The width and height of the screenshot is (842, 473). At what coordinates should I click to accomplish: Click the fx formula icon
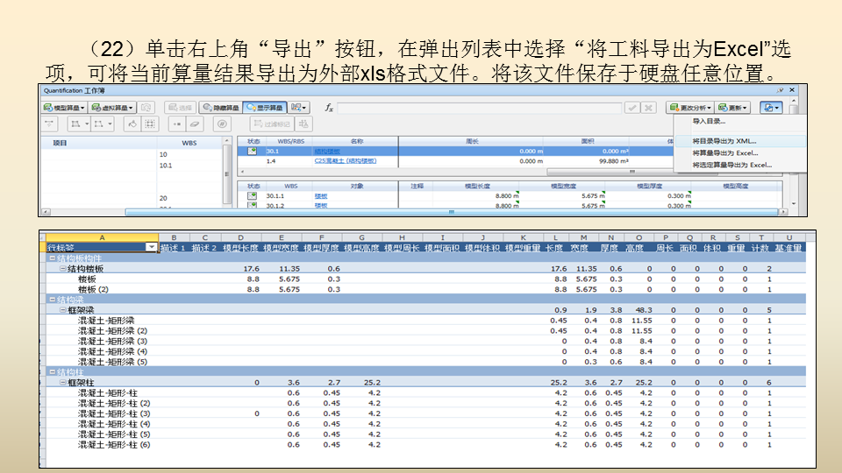329,108
